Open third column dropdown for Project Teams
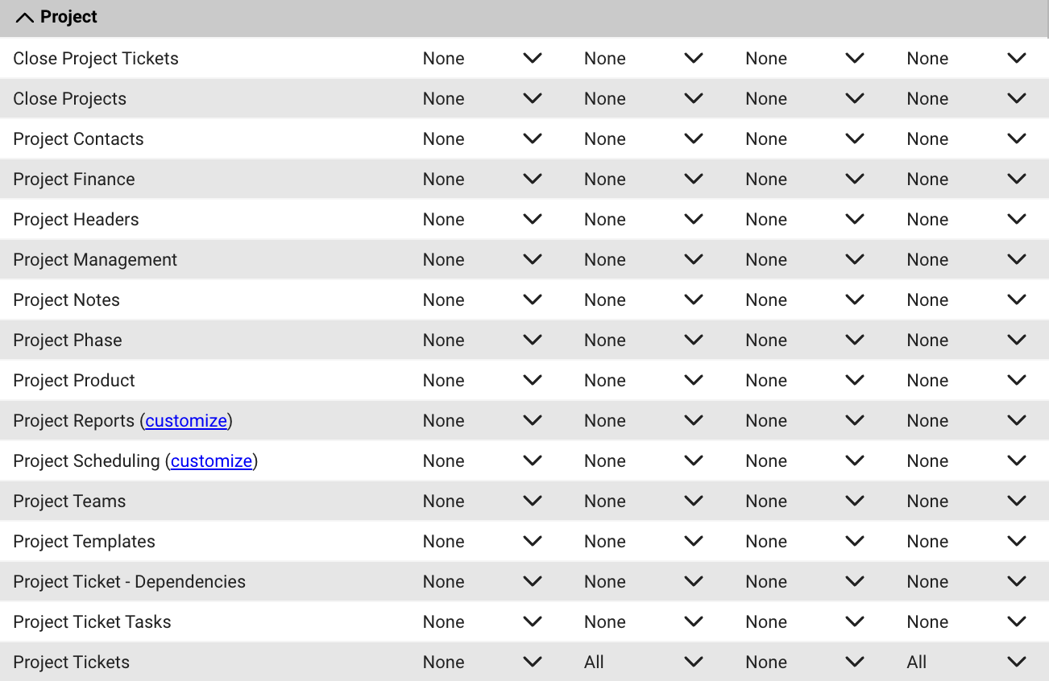Screen dimensions: 1049x681 click(x=855, y=501)
